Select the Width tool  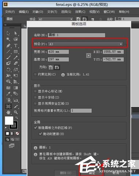(x=8, y=75)
